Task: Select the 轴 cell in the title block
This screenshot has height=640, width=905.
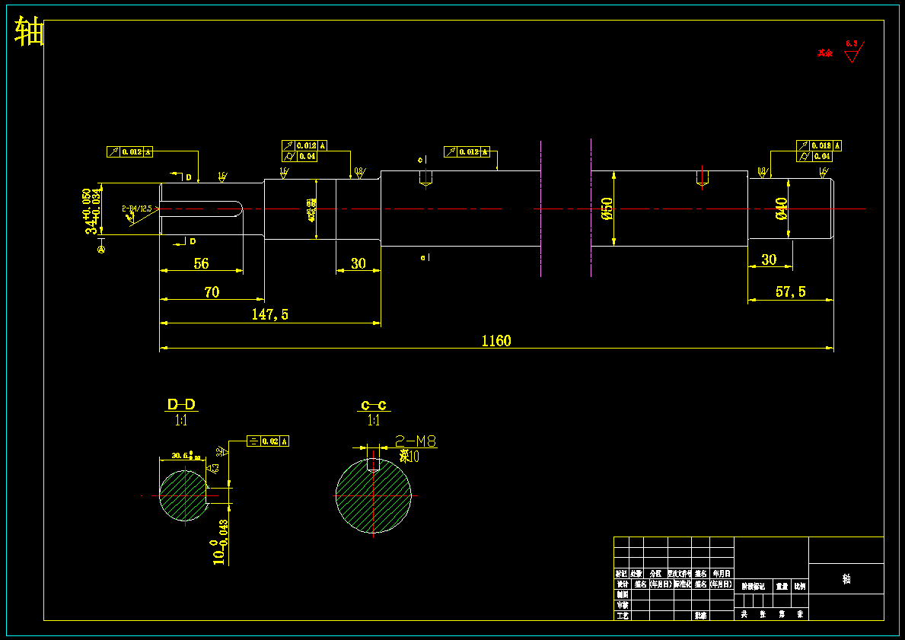Action: (x=846, y=579)
